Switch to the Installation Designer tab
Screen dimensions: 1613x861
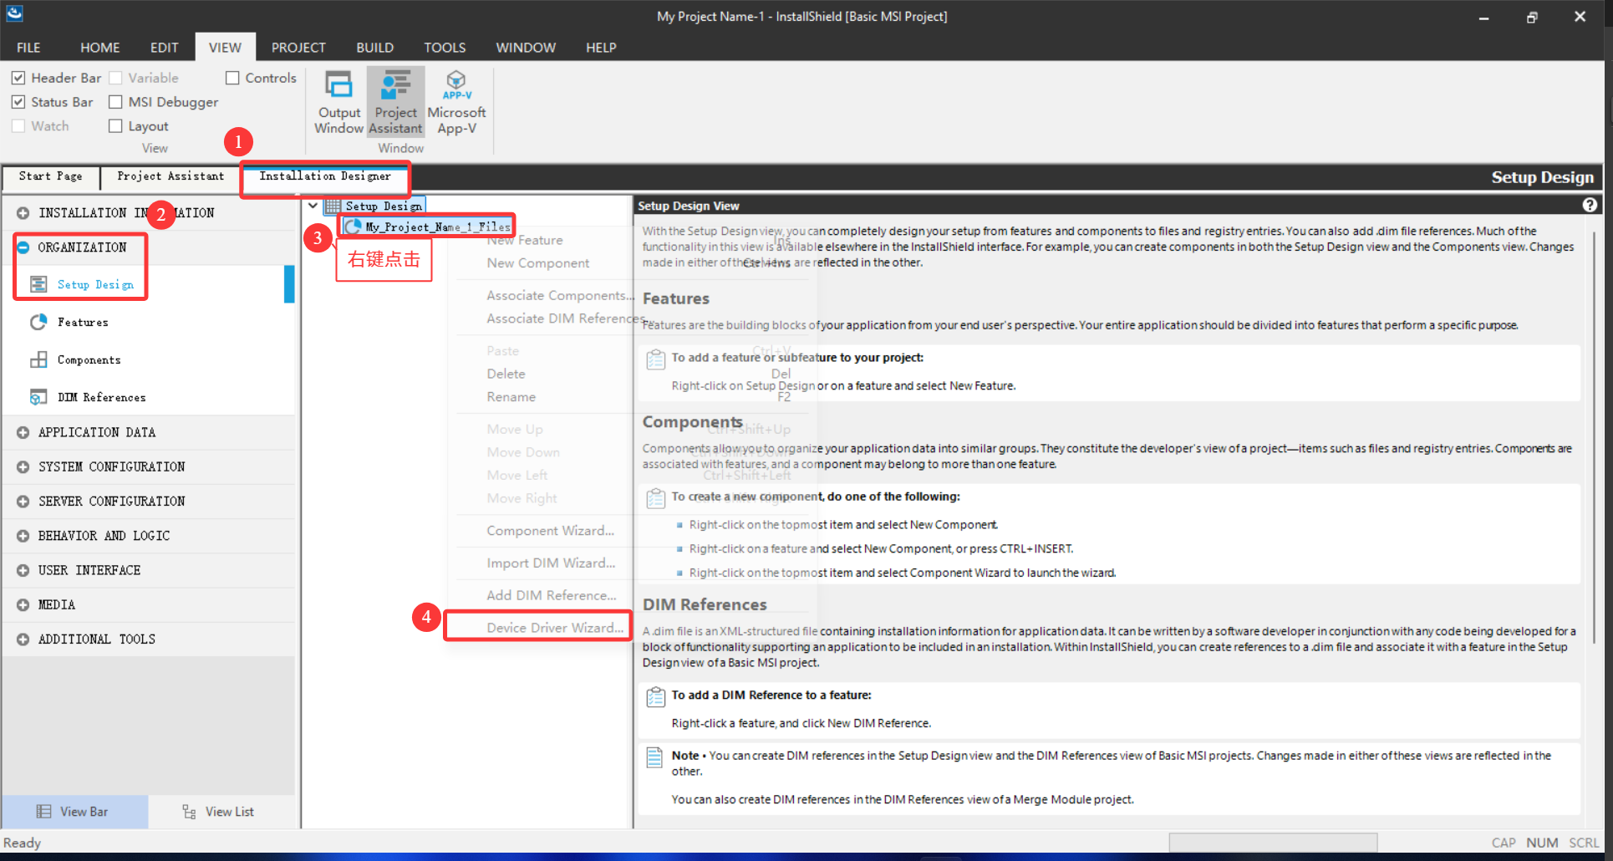324,176
